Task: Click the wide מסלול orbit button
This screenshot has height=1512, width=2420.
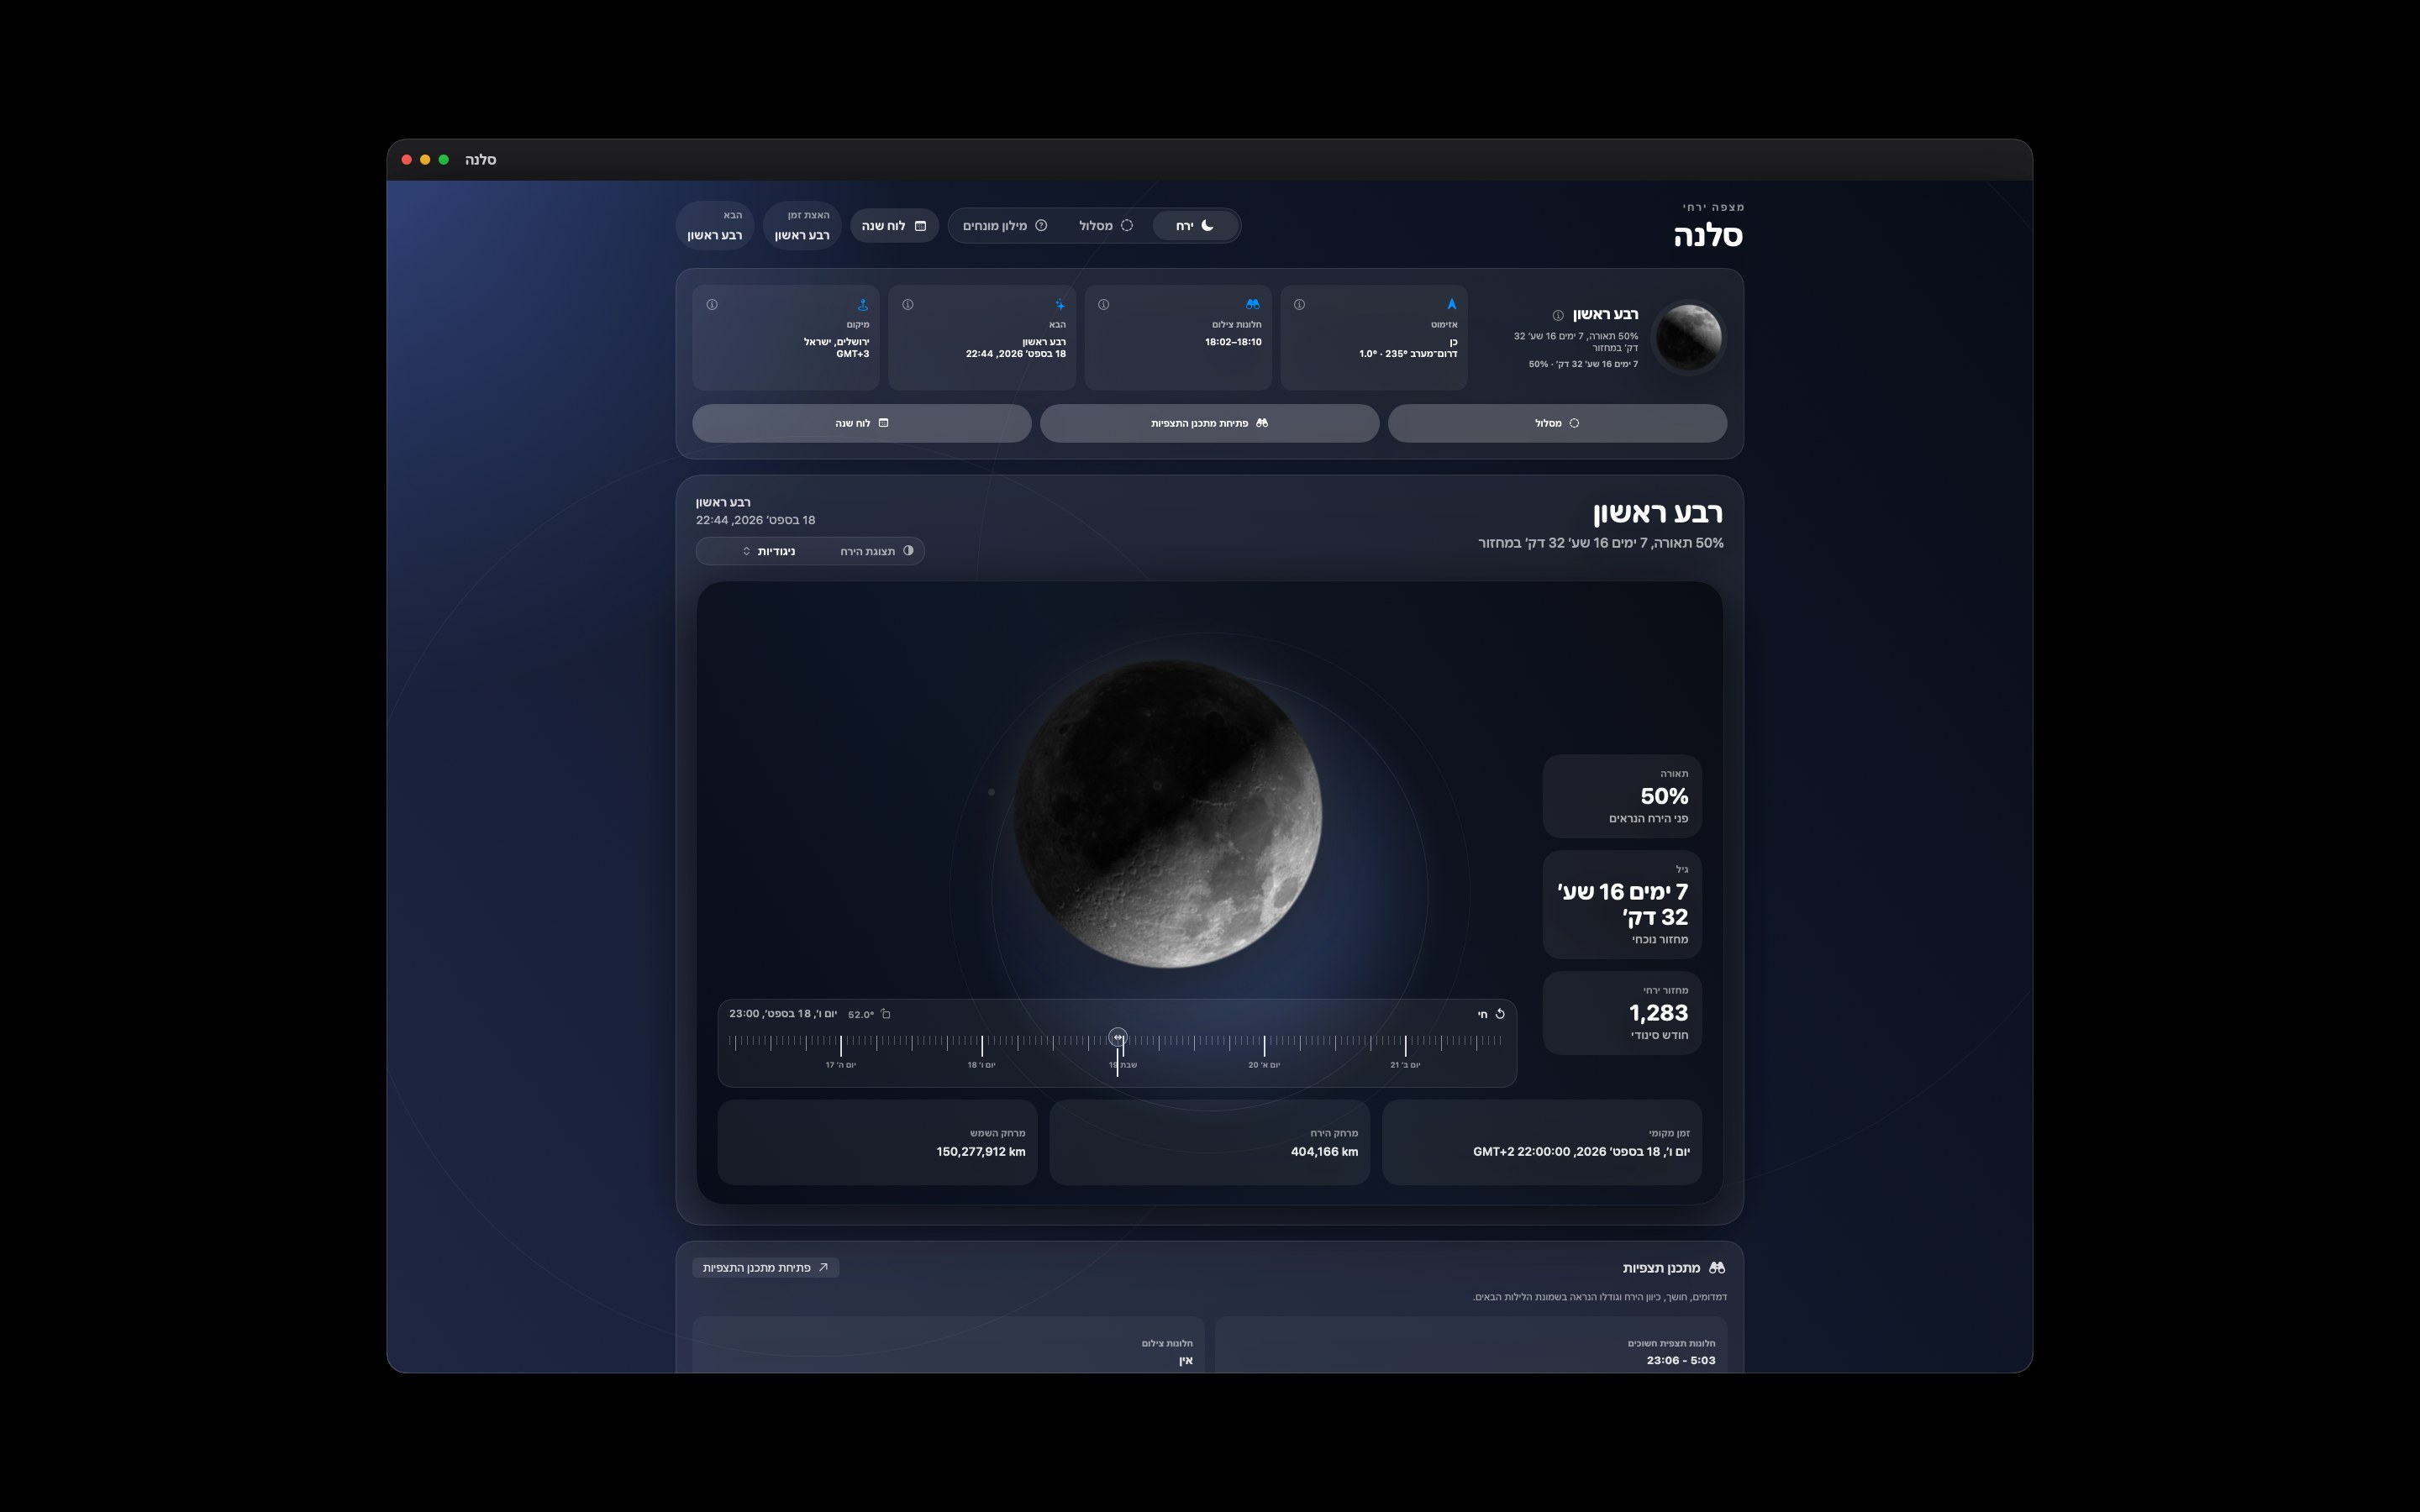Action: point(1557,423)
